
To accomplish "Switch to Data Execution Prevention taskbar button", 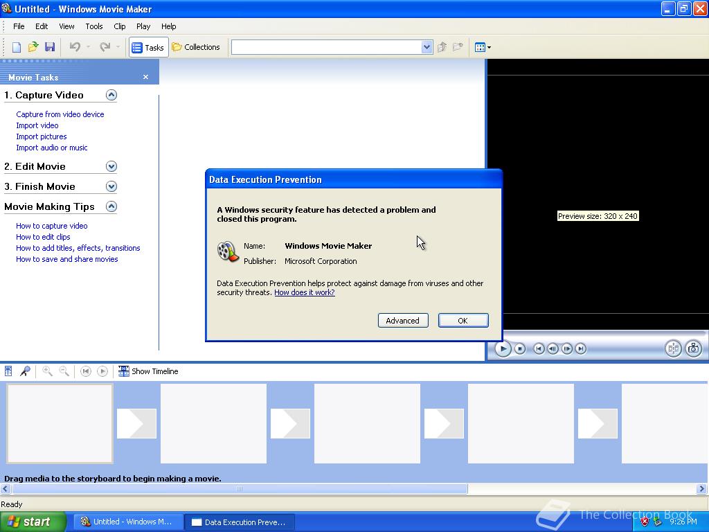I will click(240, 522).
